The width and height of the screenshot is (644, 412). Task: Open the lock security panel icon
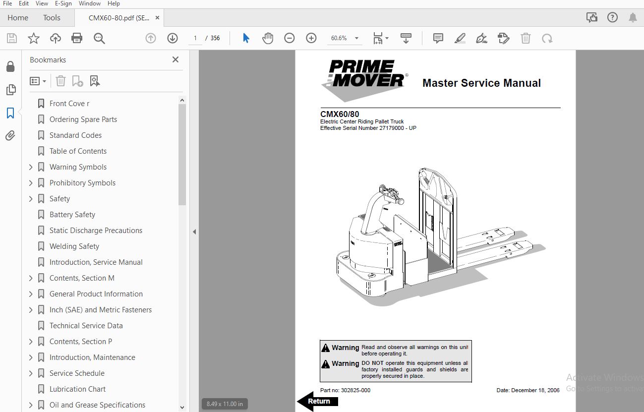pyautogui.click(x=10, y=67)
